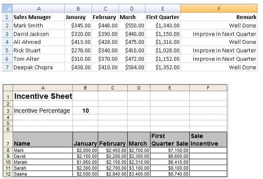Select Deepak Chopra's first quarter total $1,352.00
Viewport: 263px width, 179px height.
point(163,67)
